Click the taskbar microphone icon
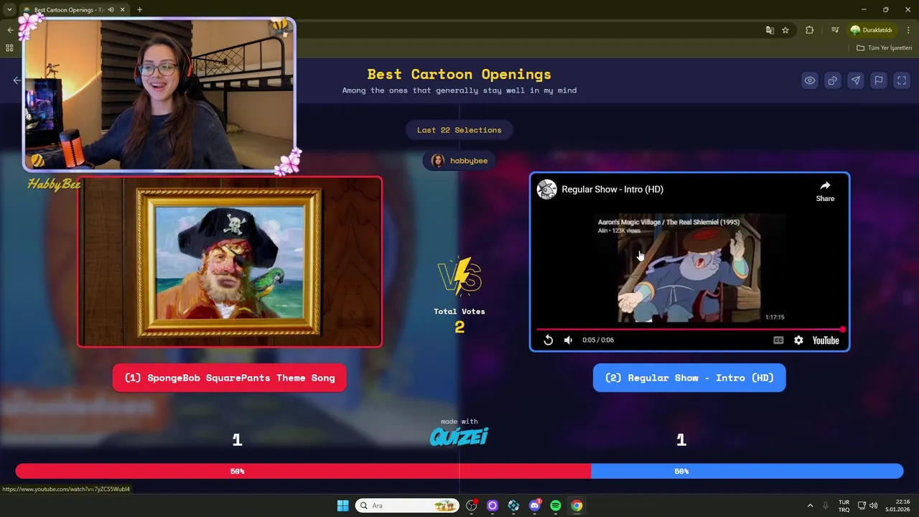Viewport: 919px width, 517px height. (826, 506)
